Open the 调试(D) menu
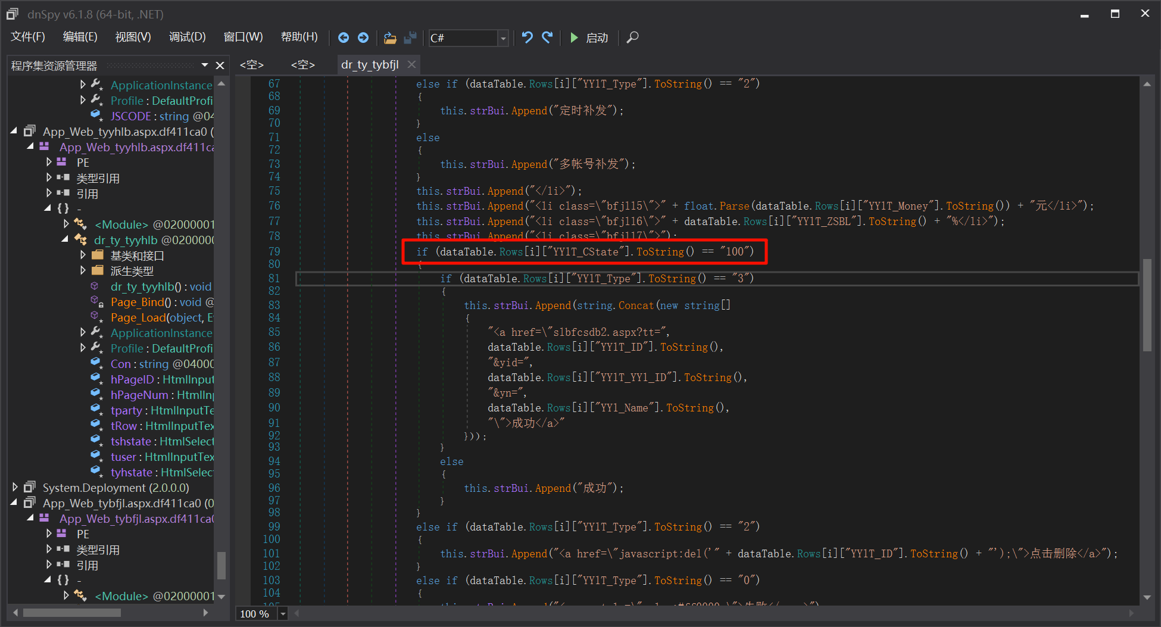The height and width of the screenshot is (627, 1161). click(187, 37)
